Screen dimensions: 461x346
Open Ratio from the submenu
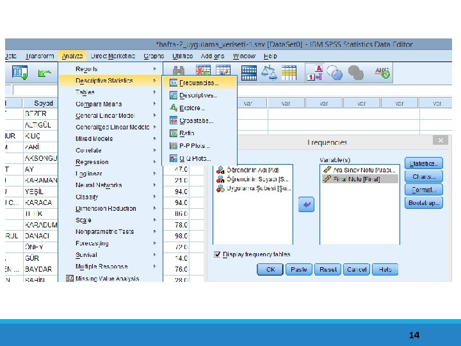[x=199, y=133]
